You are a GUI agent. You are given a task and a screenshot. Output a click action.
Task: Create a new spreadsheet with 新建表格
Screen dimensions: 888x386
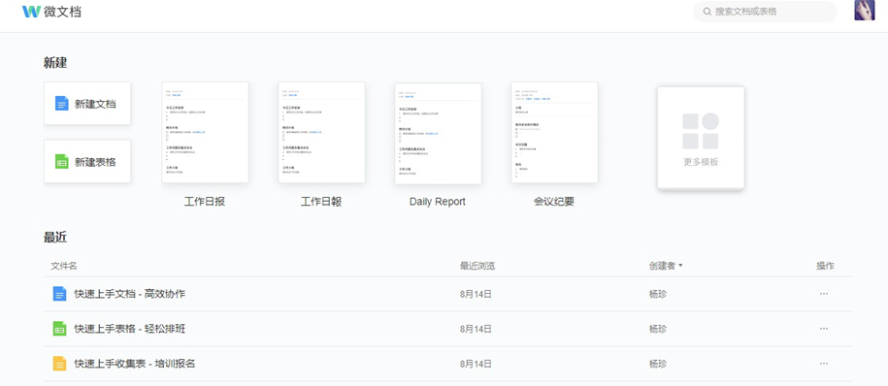(x=87, y=161)
